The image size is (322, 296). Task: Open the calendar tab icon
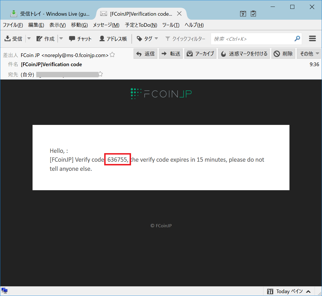pyautogui.click(x=243, y=14)
